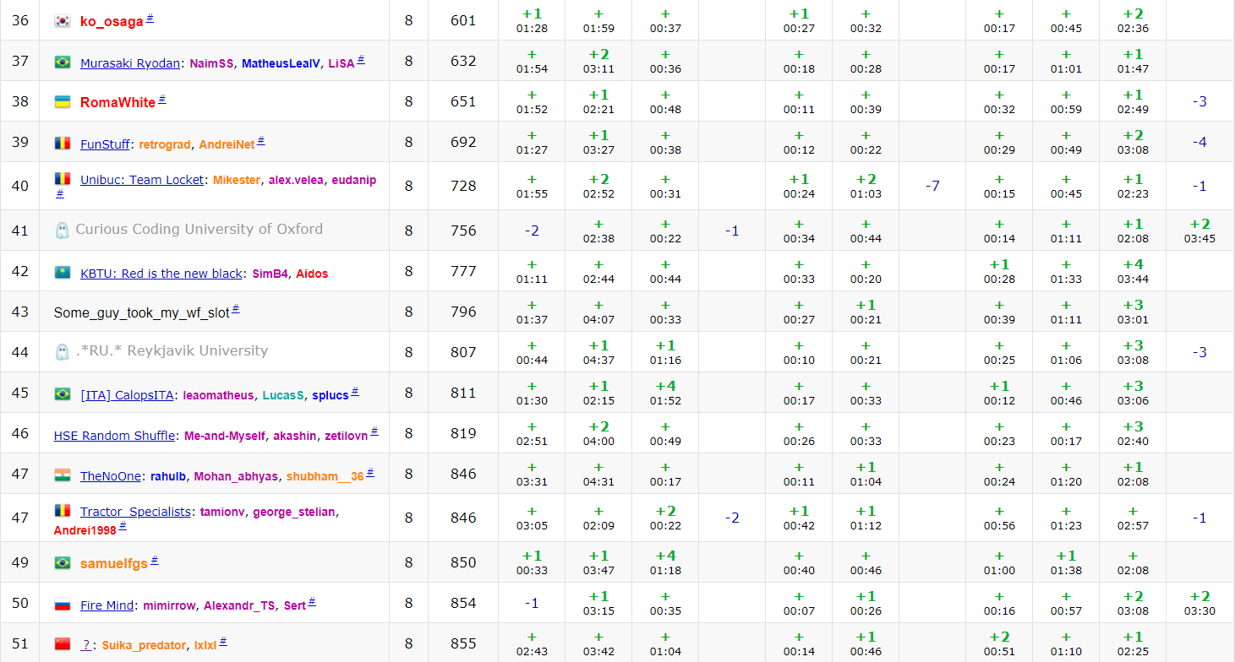Click the -7 submission cell in row 40
The image size is (1235, 662).
click(932, 186)
